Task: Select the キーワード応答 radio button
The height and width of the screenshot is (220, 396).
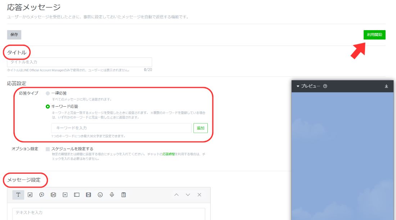Action: pos(48,107)
